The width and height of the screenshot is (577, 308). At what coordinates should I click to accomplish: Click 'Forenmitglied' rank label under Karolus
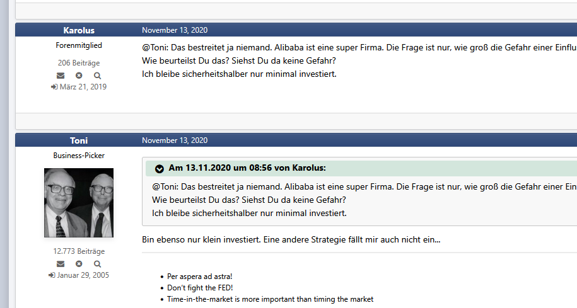(x=79, y=45)
